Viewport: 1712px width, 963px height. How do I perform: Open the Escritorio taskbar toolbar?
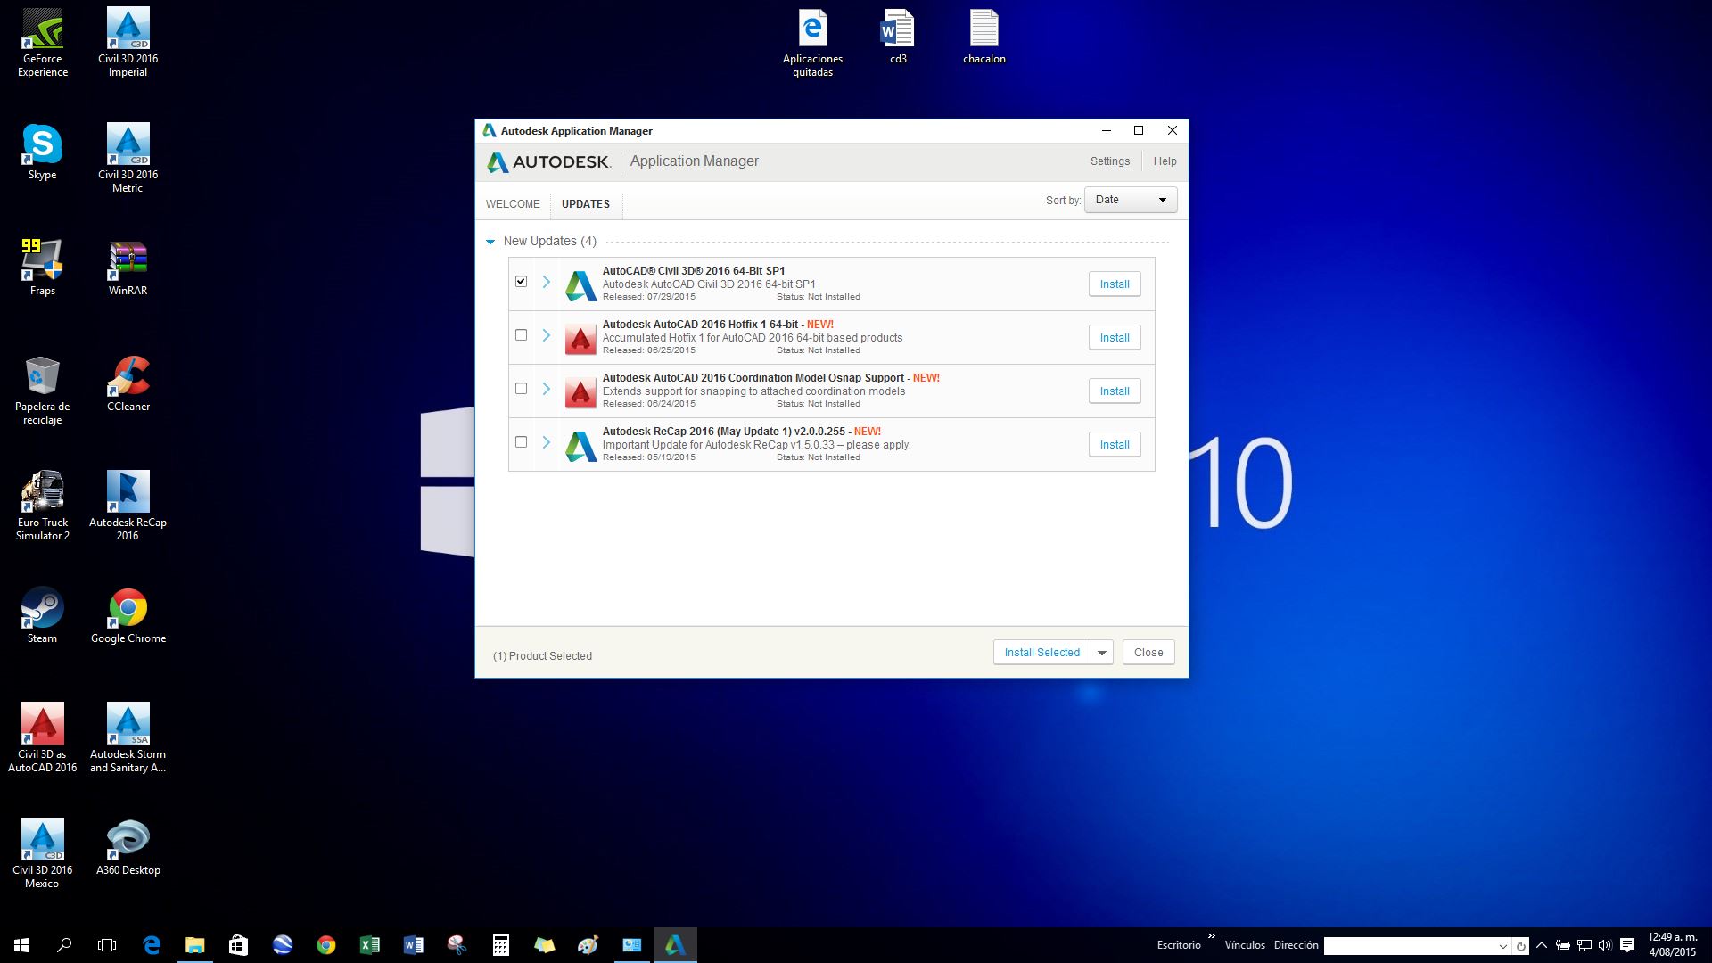pyautogui.click(x=1178, y=945)
